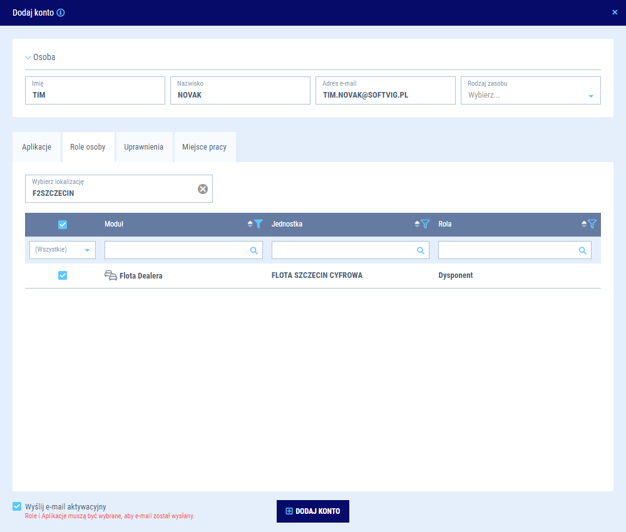
Task: Open the Moduł column filter icon
Action: point(259,224)
